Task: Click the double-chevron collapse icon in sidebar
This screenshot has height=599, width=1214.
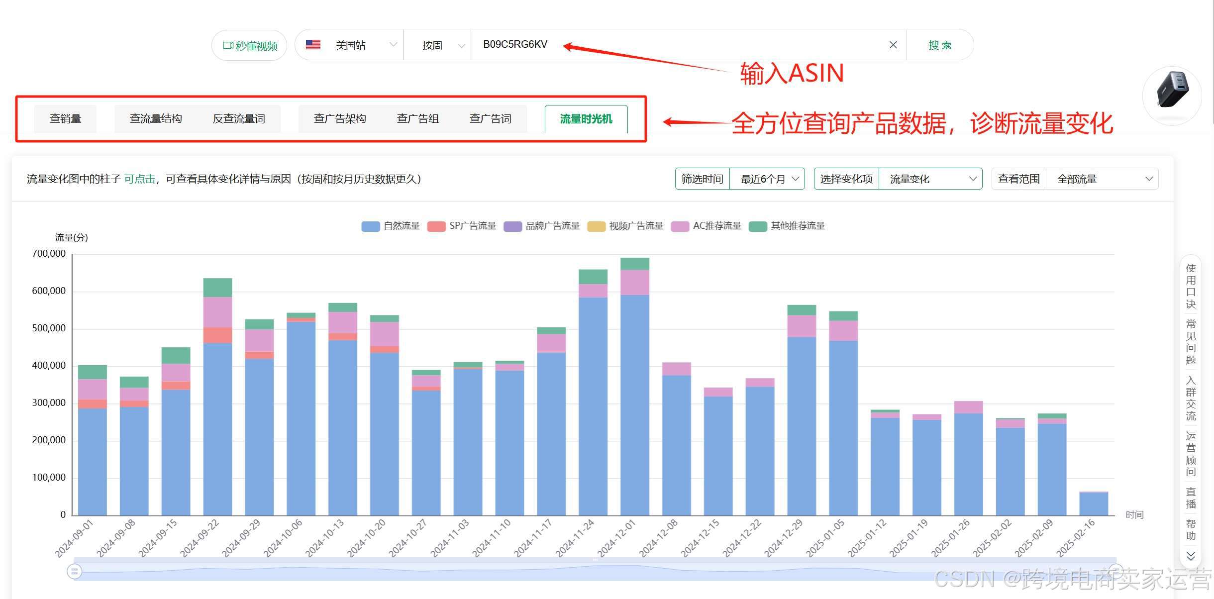Action: click(x=1191, y=556)
